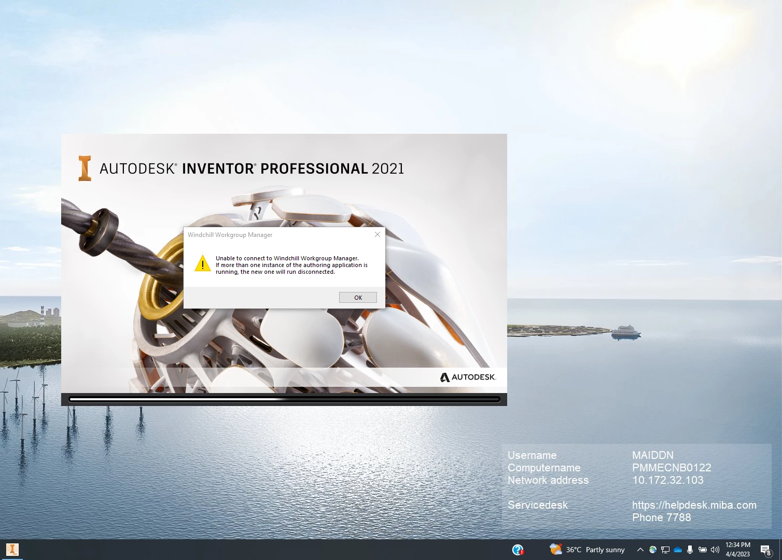Click the yellow warning icon in the dialog
The image size is (782, 560).
click(x=202, y=263)
